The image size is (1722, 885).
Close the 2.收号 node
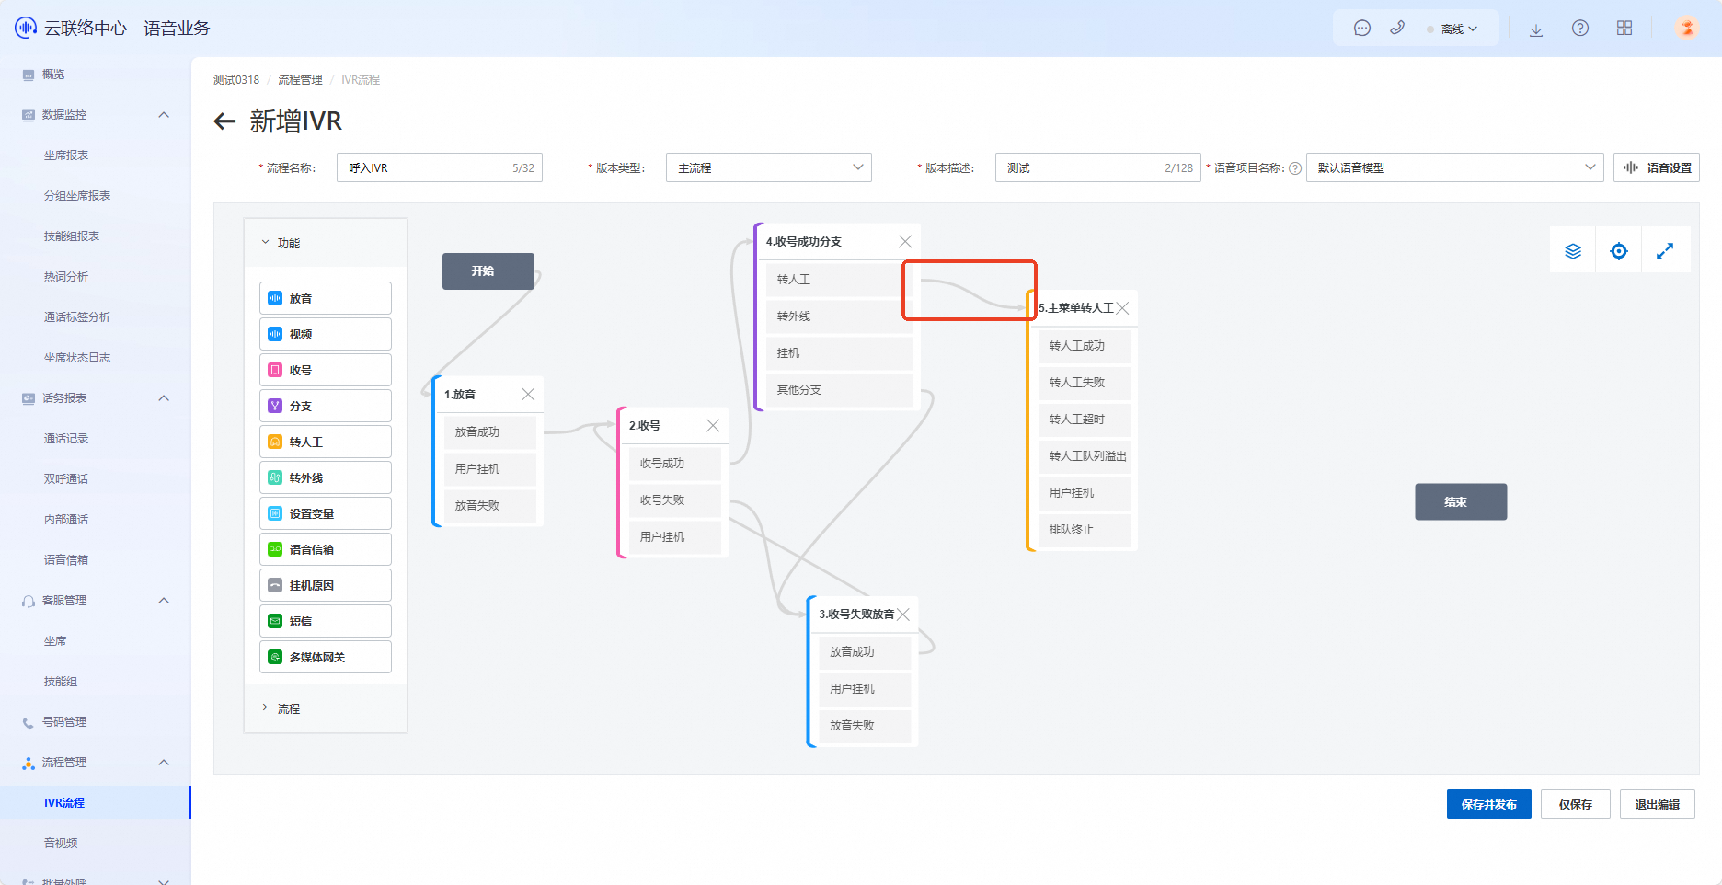(x=713, y=425)
